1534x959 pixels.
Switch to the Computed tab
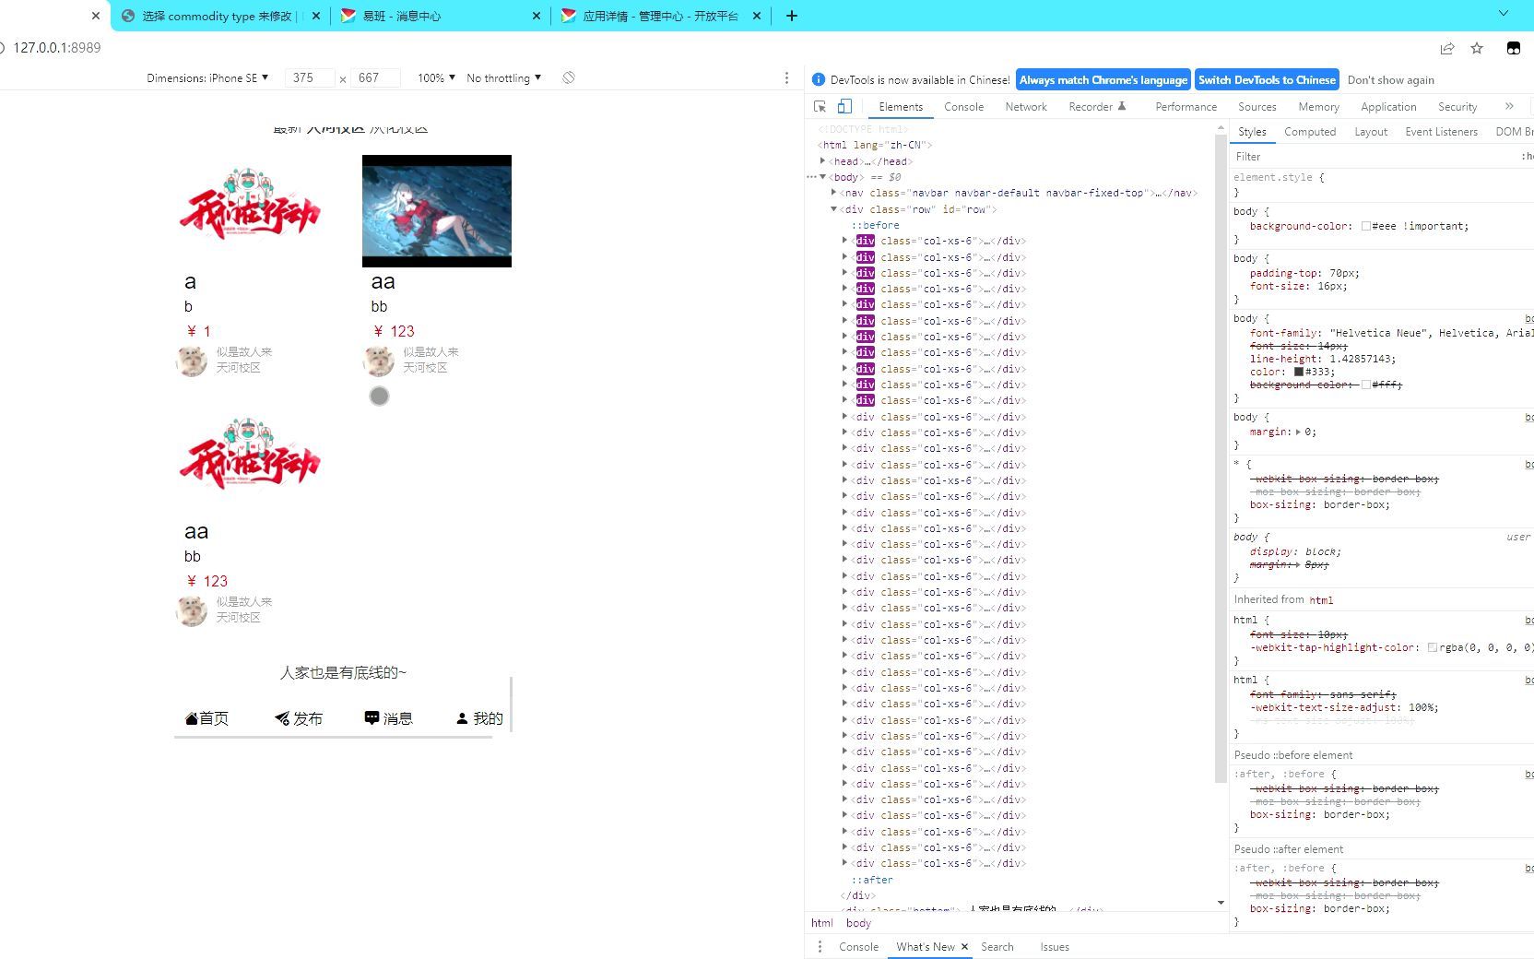1310,131
